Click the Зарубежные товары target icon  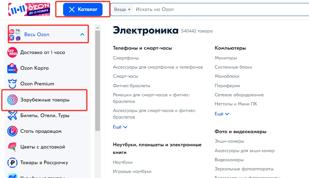tap(12, 100)
